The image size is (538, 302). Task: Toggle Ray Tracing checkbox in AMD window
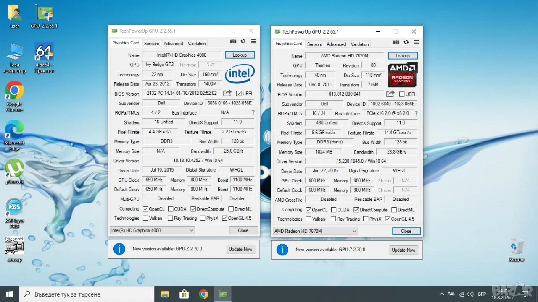coord(333,219)
